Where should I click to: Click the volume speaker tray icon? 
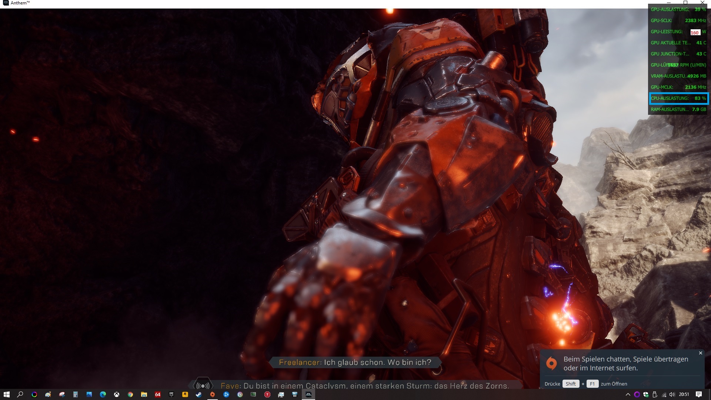pyautogui.click(x=672, y=394)
